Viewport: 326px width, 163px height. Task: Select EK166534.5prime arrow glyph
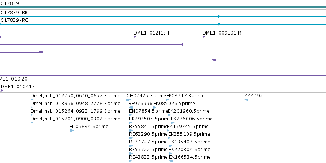(171, 161)
